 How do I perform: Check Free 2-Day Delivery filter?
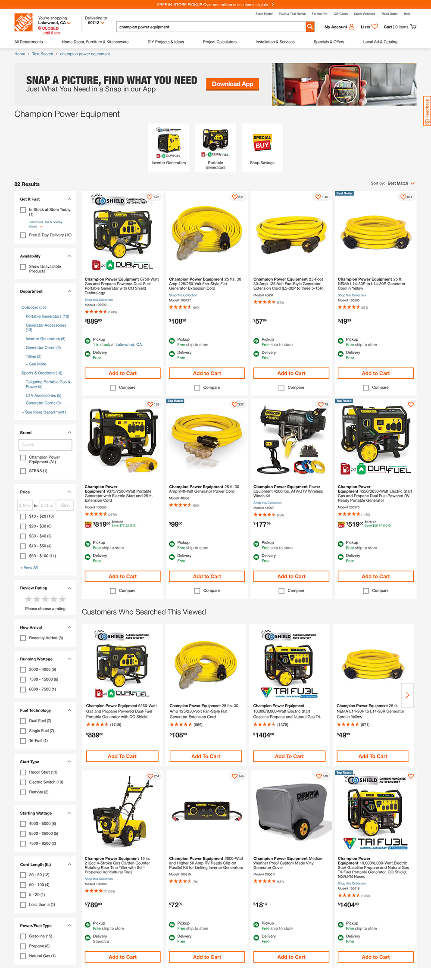23,235
